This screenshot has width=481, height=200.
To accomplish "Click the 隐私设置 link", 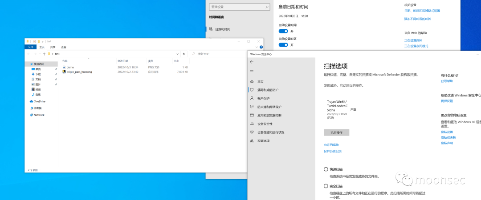I will click(447, 132).
